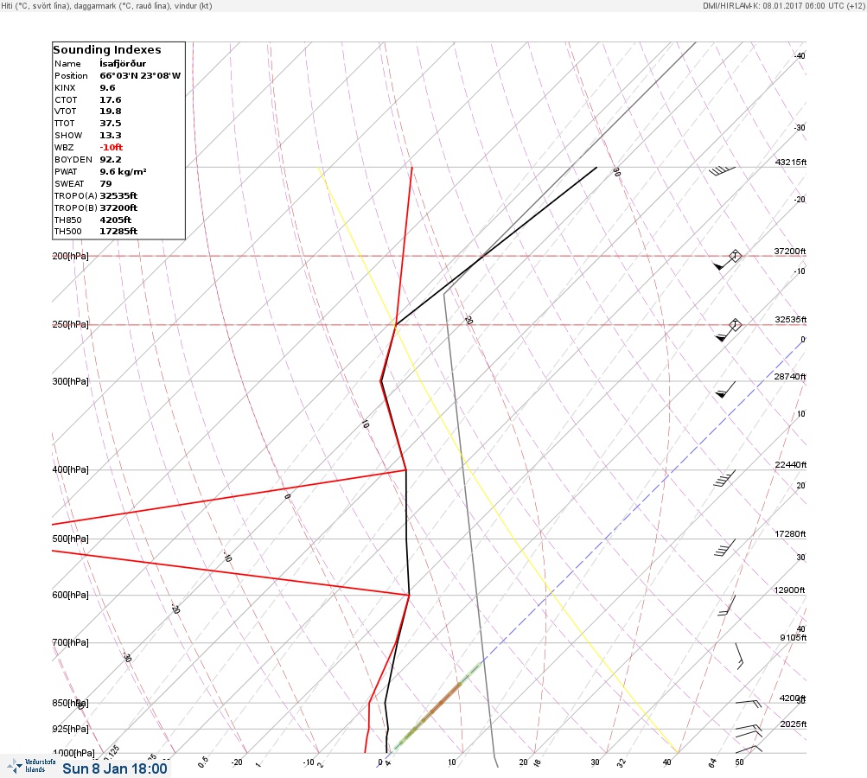This screenshot has height=778, width=867.
Task: Click the red WBZ value -10ft
Action: tap(112, 148)
